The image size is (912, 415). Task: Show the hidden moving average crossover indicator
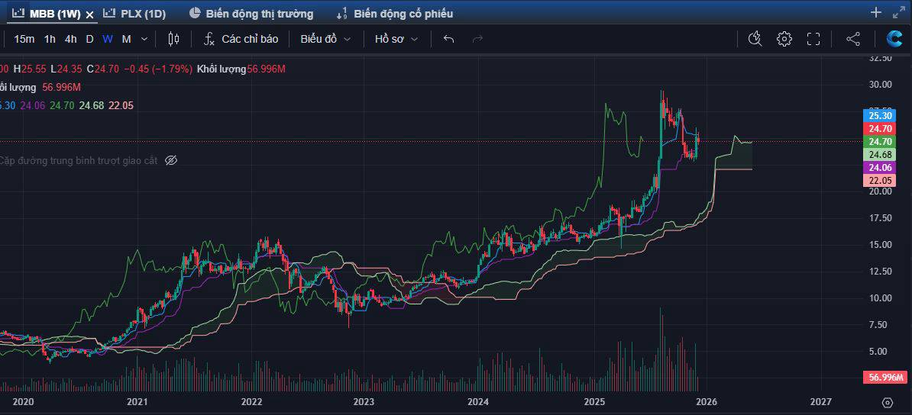click(x=171, y=160)
